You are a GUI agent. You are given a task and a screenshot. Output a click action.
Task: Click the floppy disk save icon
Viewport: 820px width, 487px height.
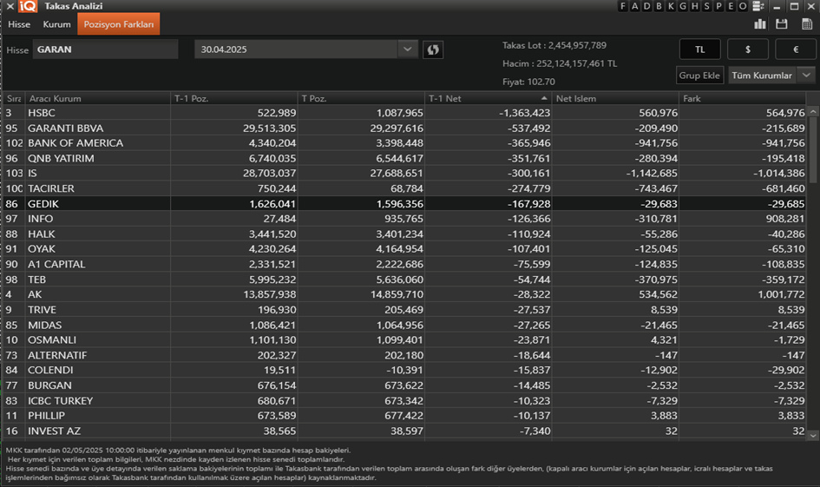tap(781, 24)
